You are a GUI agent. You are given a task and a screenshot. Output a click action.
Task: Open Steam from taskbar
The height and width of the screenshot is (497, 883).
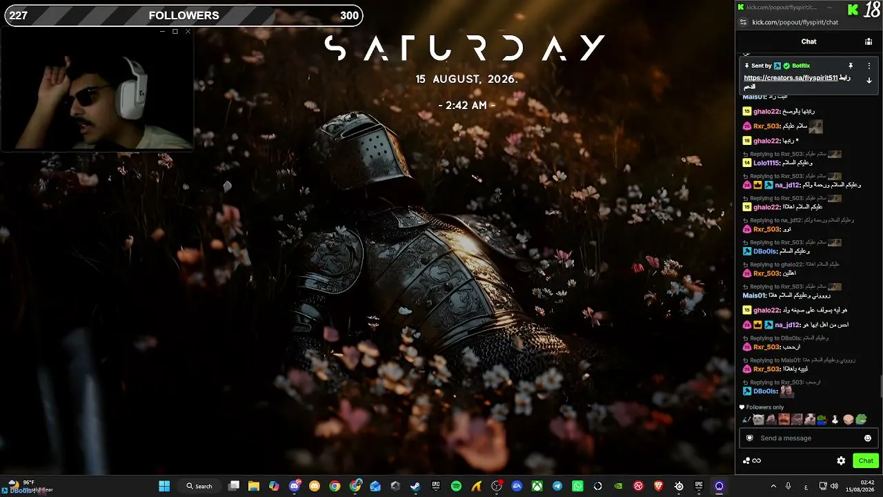tap(415, 486)
